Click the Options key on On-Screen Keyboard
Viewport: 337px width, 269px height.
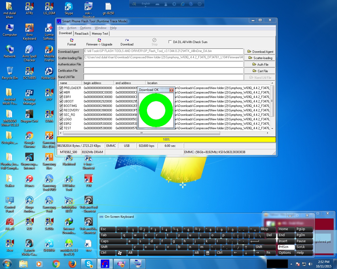click(286, 253)
